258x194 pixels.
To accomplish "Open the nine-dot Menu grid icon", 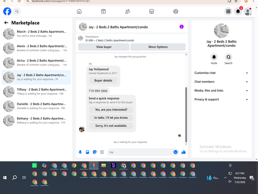I will coord(228,11).
